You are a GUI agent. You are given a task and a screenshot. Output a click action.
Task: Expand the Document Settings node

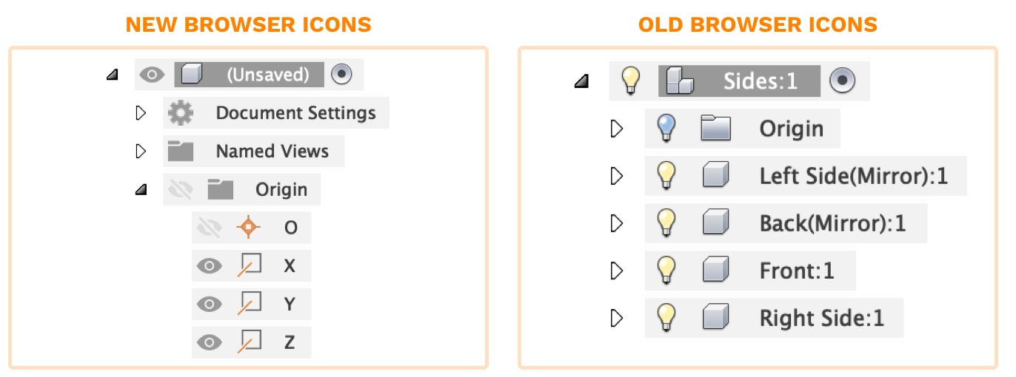[141, 113]
